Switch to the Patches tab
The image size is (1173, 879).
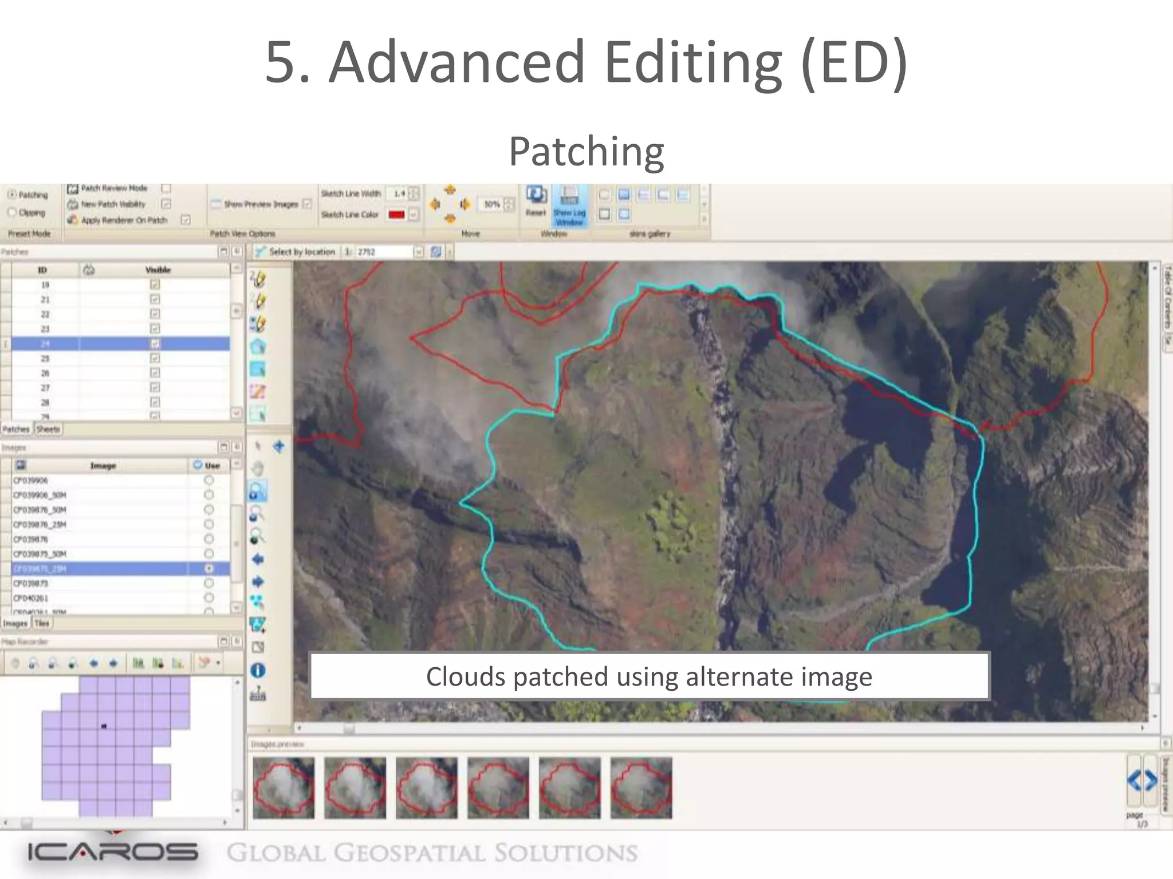click(x=16, y=429)
